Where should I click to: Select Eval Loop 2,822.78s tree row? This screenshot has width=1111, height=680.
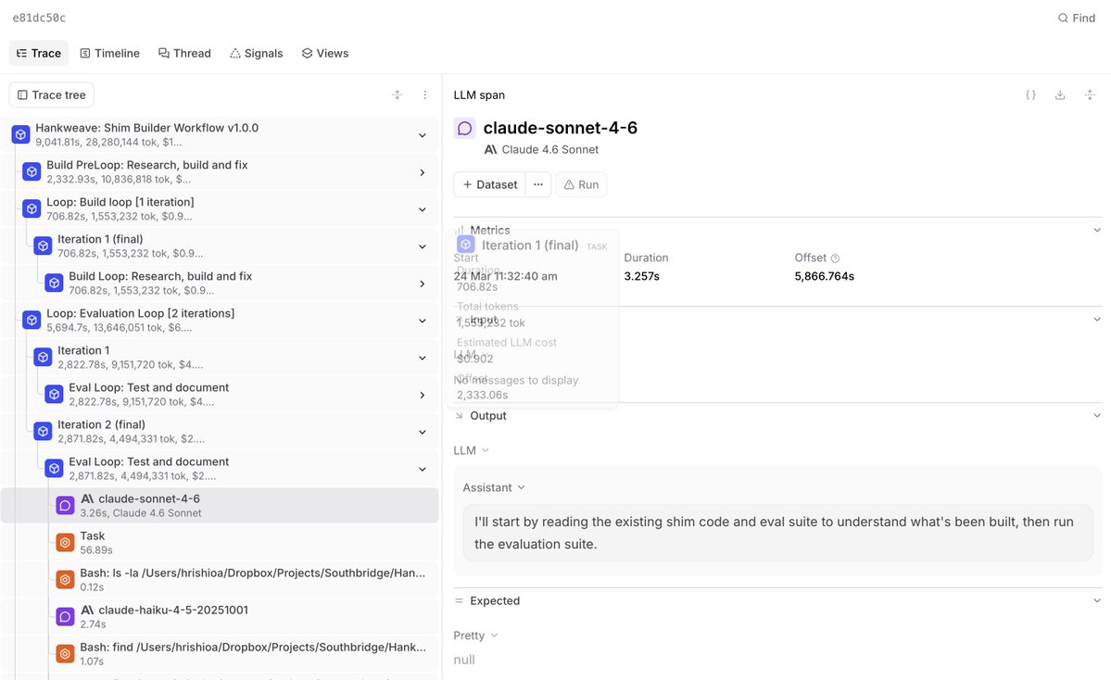tap(220, 395)
